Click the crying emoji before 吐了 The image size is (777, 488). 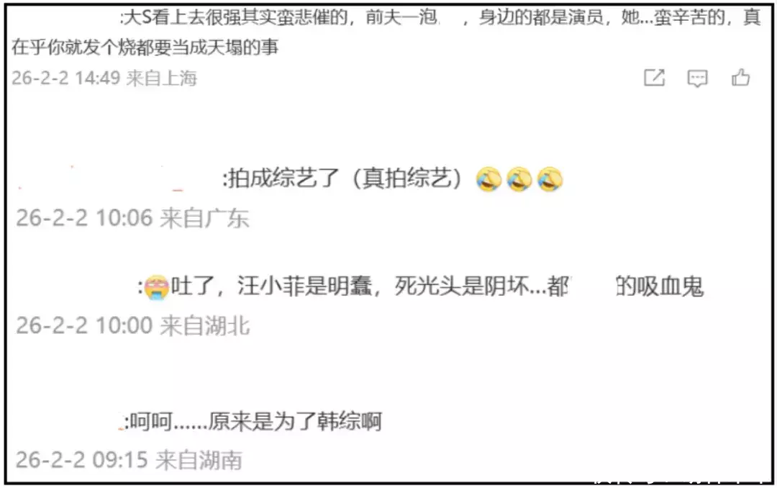[x=157, y=287]
